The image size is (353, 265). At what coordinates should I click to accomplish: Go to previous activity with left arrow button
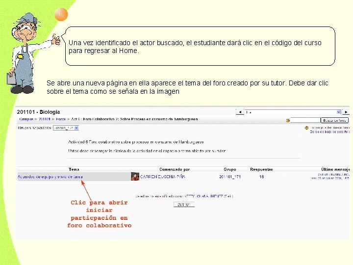(x=240, y=112)
